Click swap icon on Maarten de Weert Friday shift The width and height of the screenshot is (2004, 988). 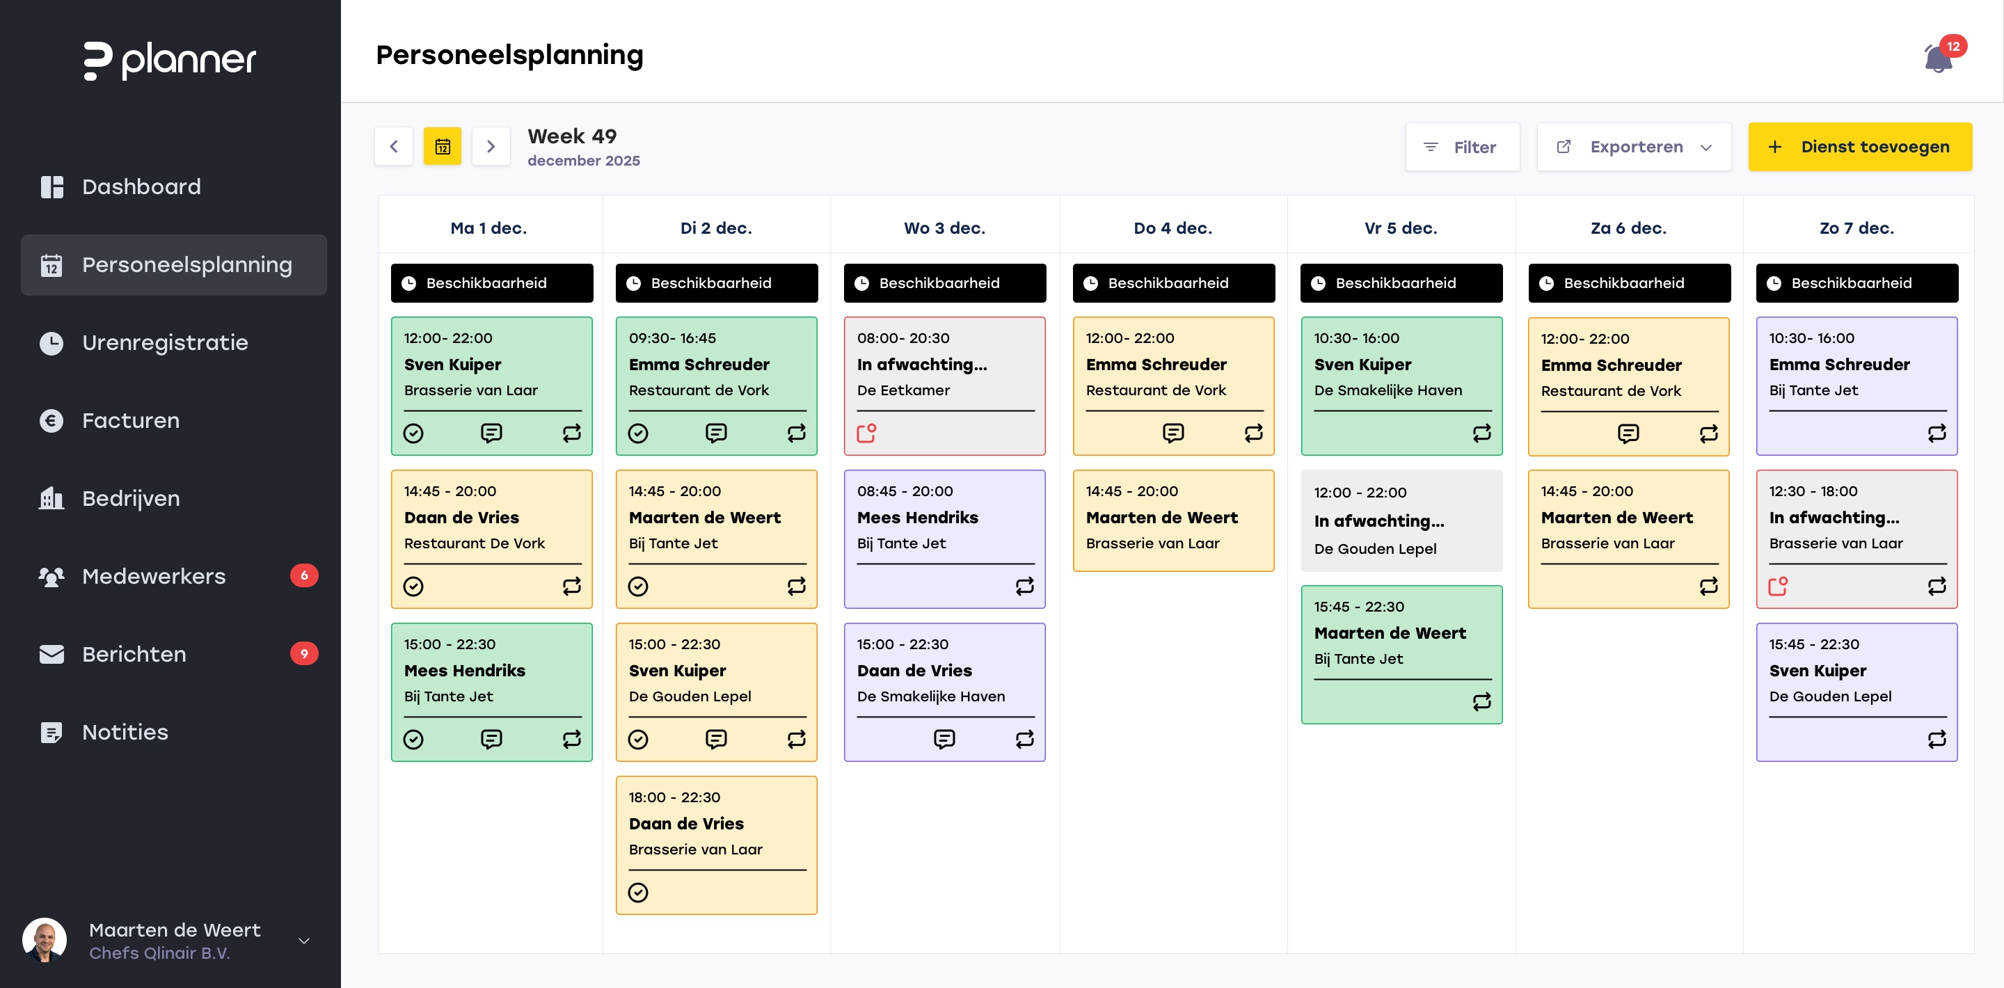coord(1481,702)
